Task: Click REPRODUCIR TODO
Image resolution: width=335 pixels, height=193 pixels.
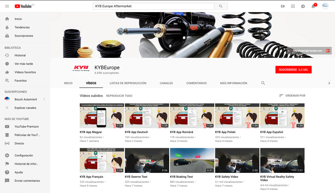Action: [x=119, y=96]
